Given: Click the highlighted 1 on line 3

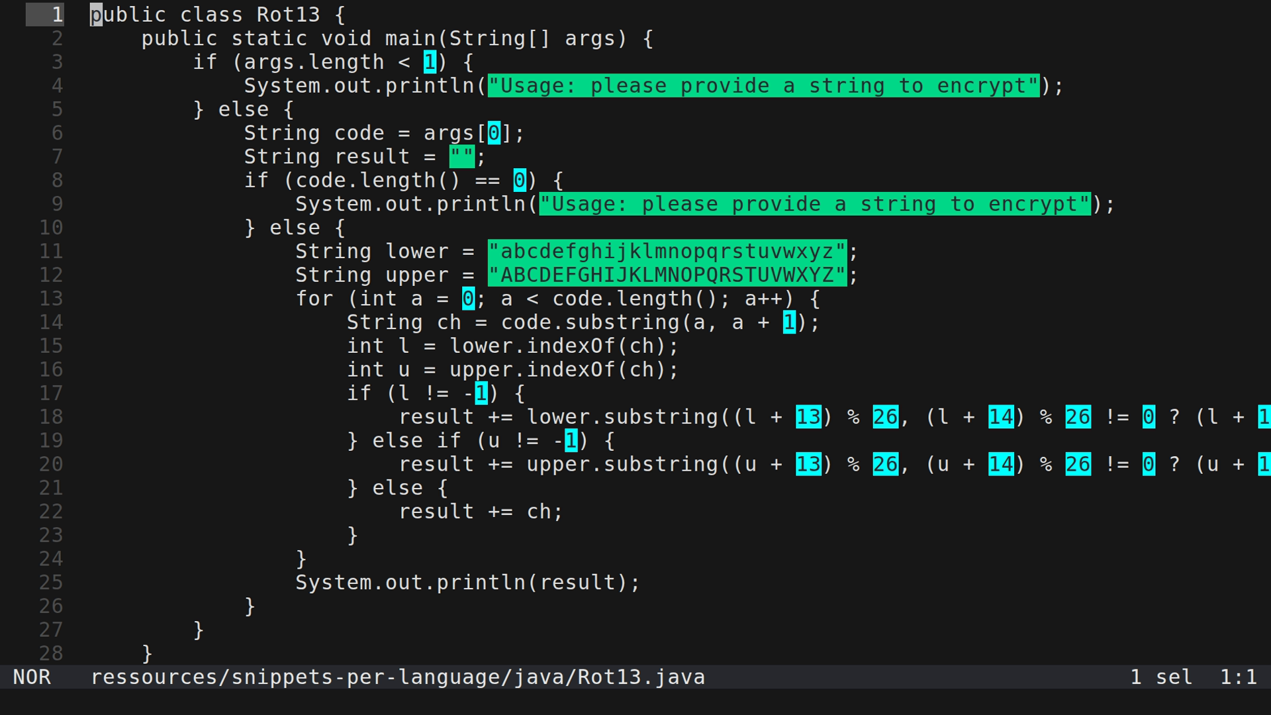Looking at the screenshot, I should click(429, 62).
